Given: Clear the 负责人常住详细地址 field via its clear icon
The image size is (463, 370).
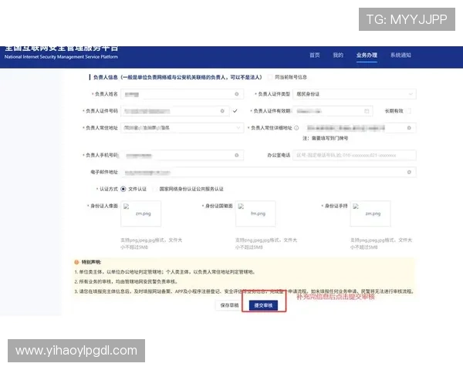Looking at the screenshot, I should 409,128.
